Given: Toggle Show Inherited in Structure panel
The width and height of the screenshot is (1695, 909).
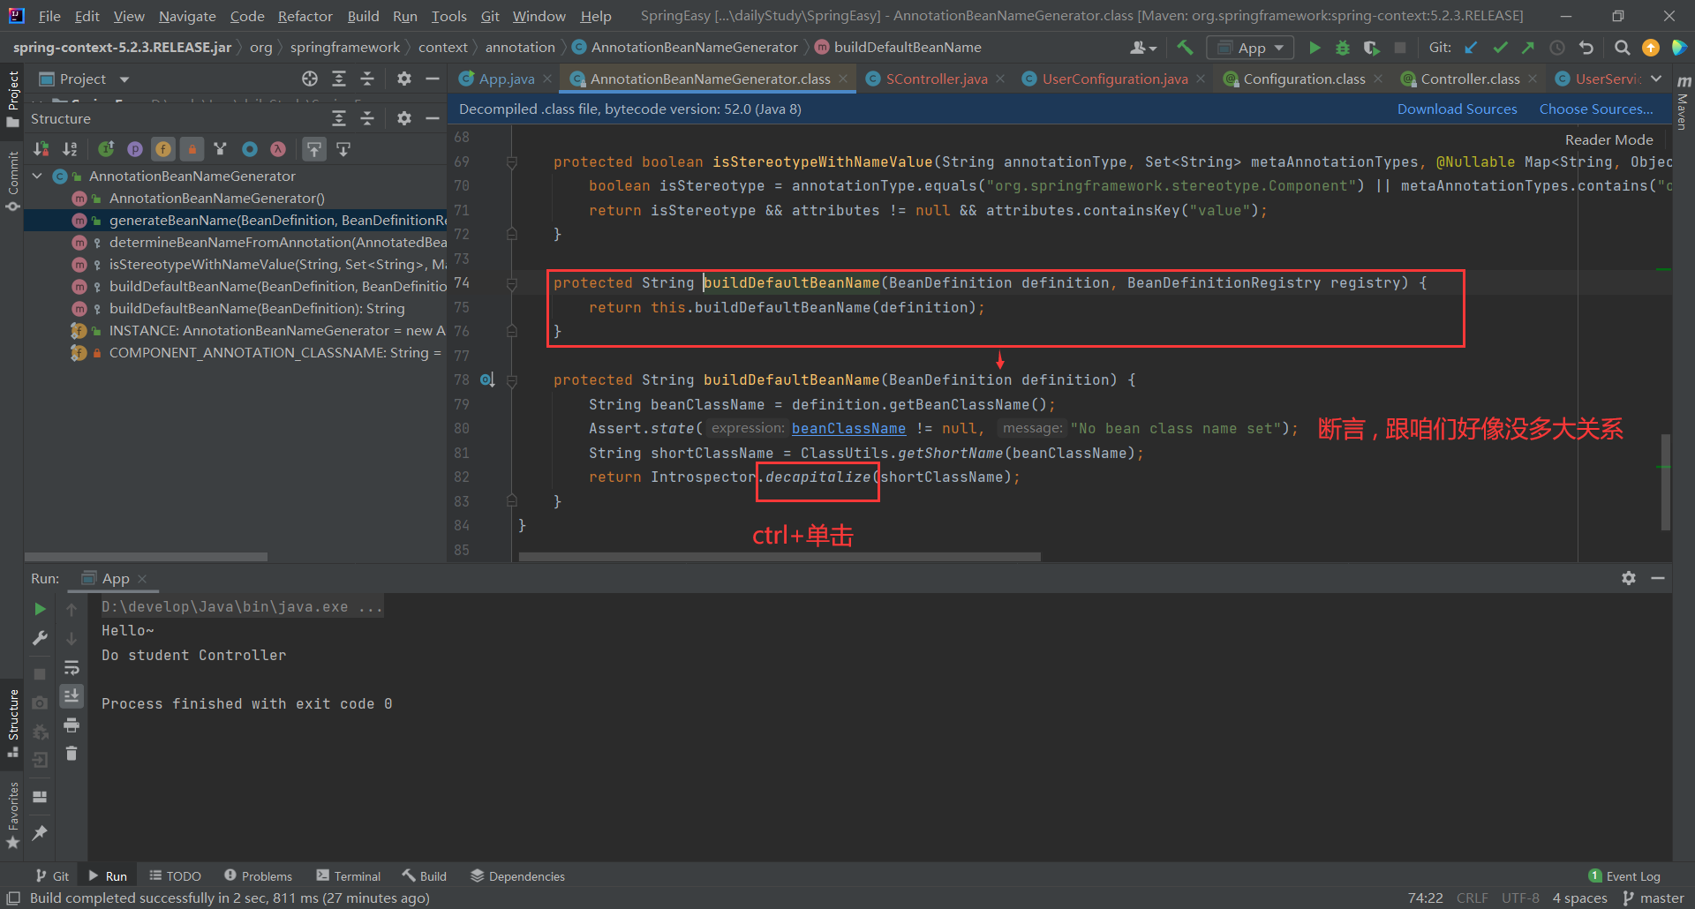Looking at the screenshot, I should pos(106,149).
